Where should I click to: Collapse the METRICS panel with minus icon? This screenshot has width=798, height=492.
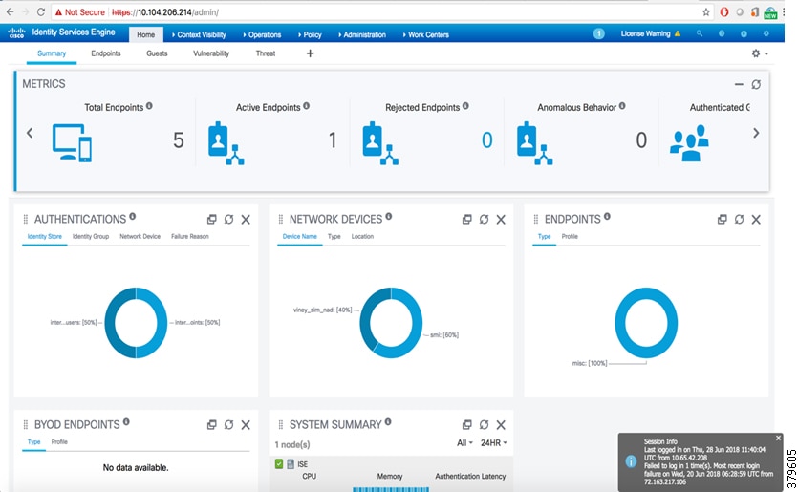(739, 84)
